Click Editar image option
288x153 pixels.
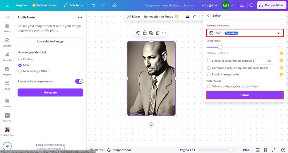133,17
